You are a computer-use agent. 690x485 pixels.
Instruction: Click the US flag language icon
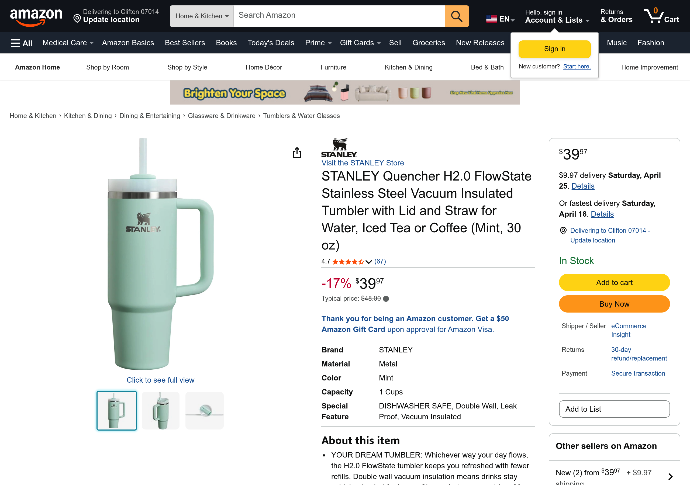click(491, 18)
